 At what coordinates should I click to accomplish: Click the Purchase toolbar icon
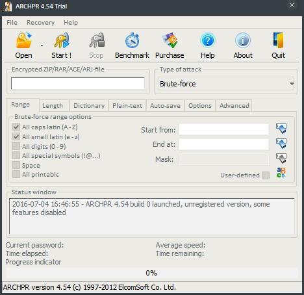tap(170, 40)
